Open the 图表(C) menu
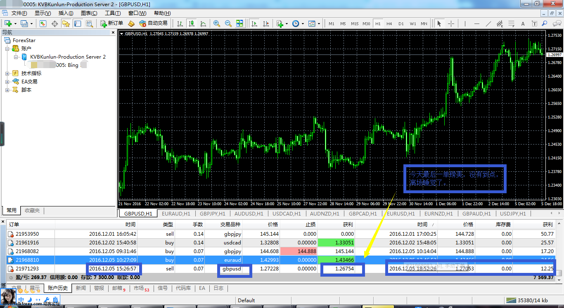 coord(89,13)
